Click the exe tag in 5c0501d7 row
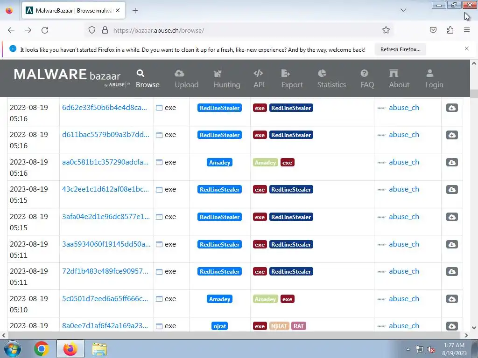Image resolution: width=478 pixels, height=358 pixels. coord(287,299)
